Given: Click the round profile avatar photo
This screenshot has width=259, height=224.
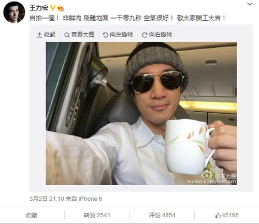Looking at the screenshot, I should (x=14, y=12).
